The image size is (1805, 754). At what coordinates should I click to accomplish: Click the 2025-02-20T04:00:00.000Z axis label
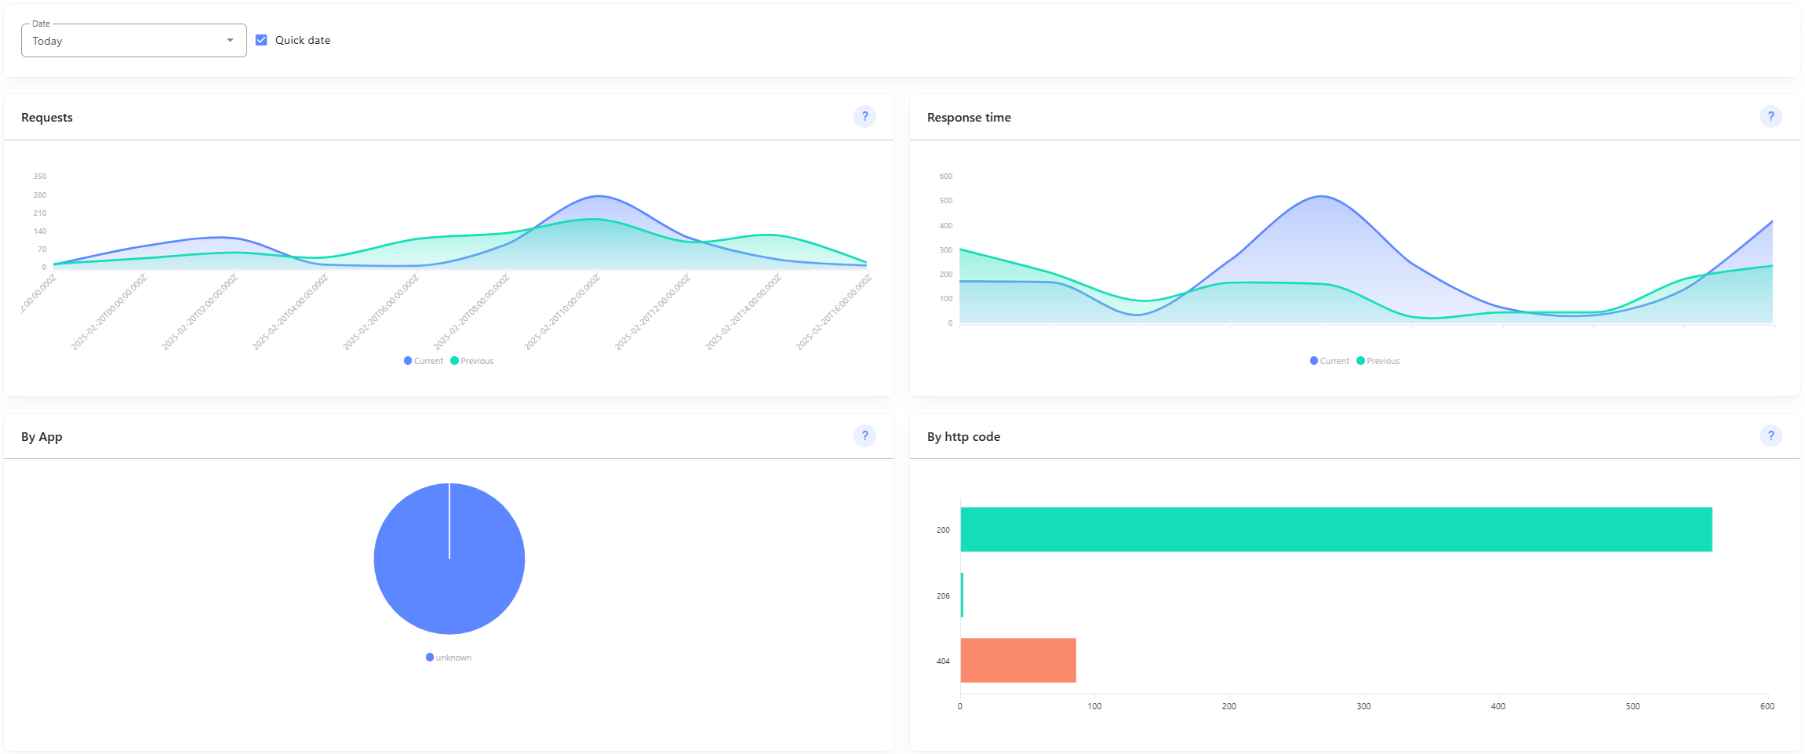click(290, 312)
